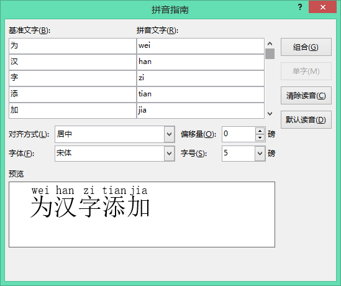341x286 pixels.
Task: Click the base text field containing 加
Action: click(x=73, y=110)
